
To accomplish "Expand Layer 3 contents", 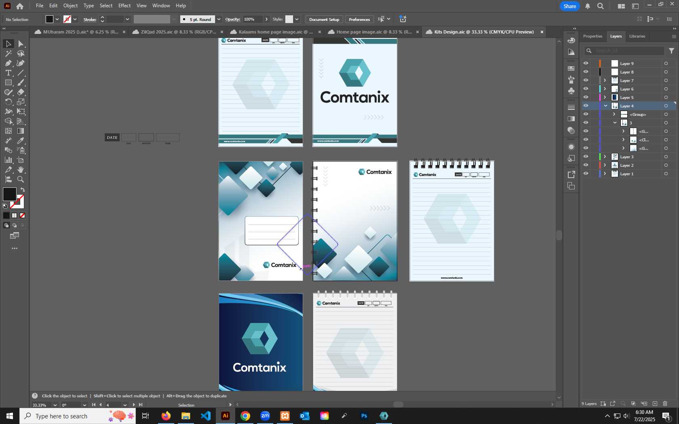I will coord(605,157).
